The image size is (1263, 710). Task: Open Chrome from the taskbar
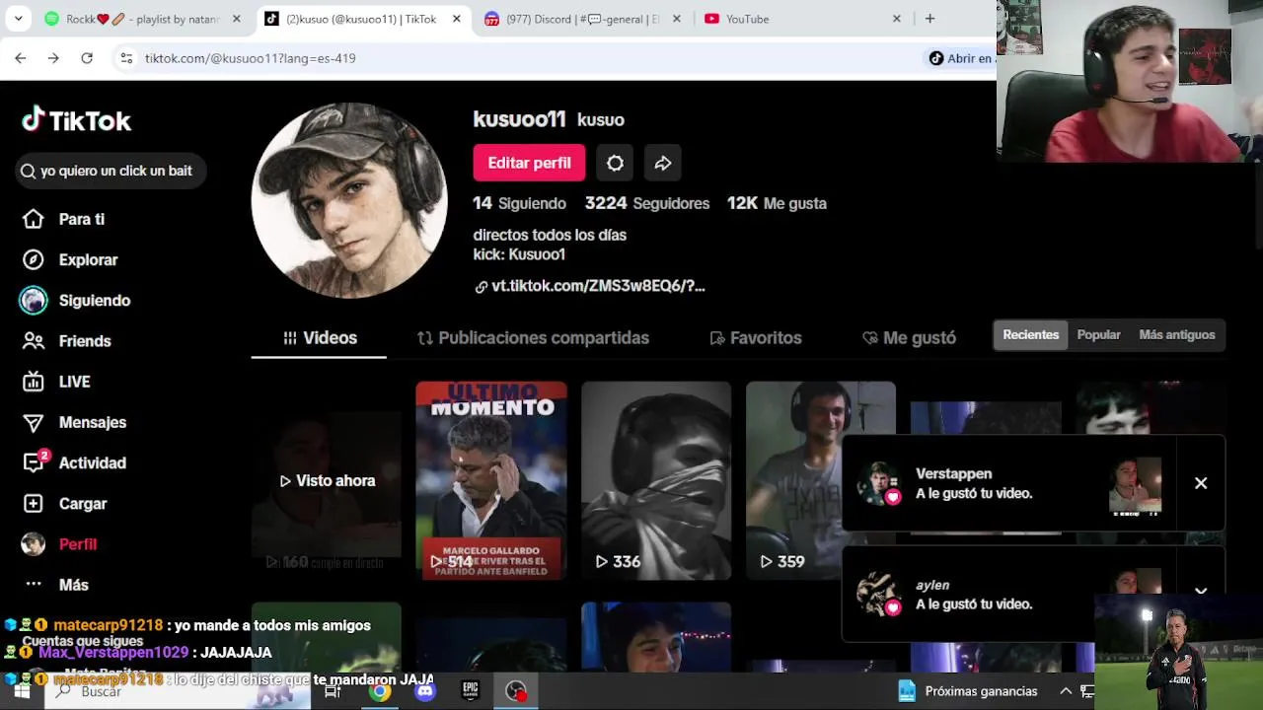[x=380, y=691]
